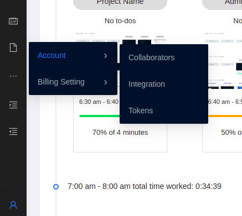The image size is (242, 216).
Task: Click the orange activity progress bar
Action: pos(225,116)
